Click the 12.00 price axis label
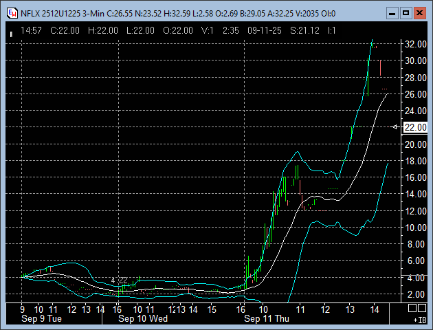Viewport: 433px width, 330px height. 415,211
